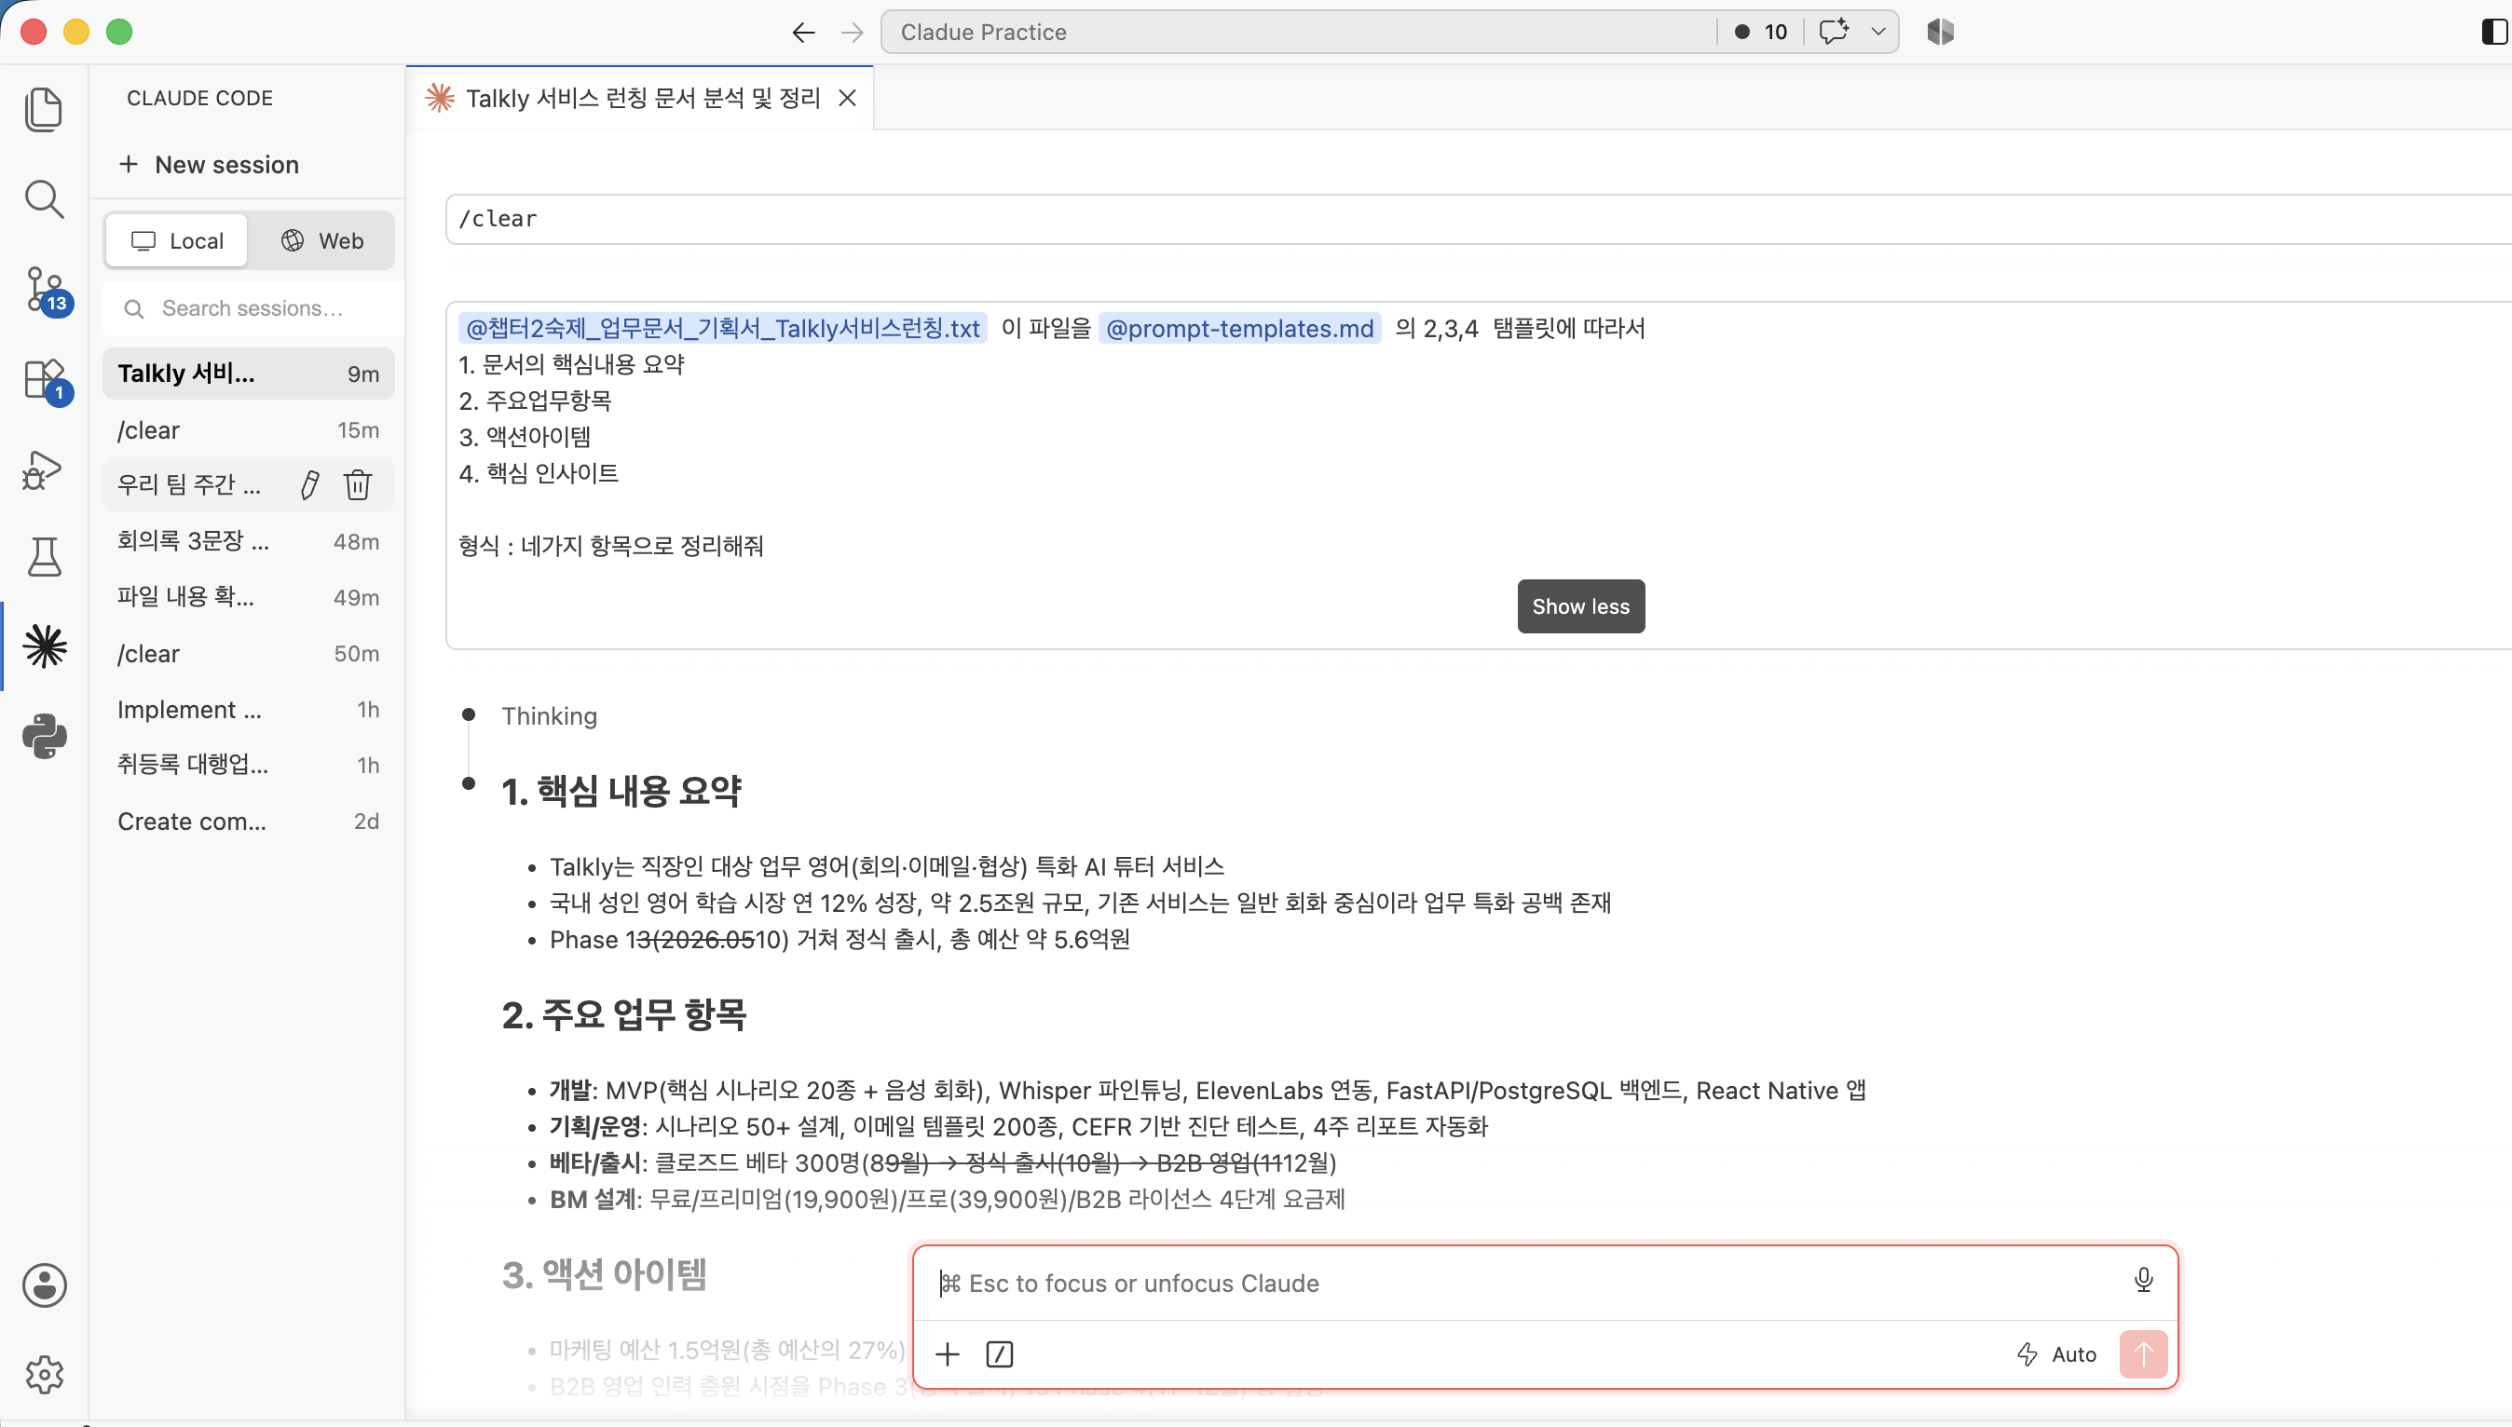Select the Claude Code starburst icon
2512x1427 pixels.
(45, 646)
